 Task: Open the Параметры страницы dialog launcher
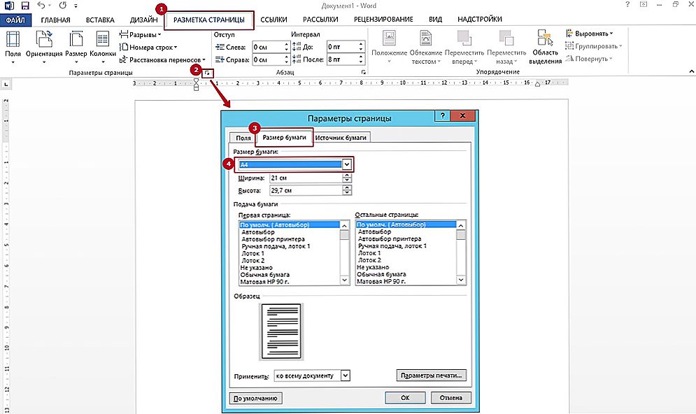pos(207,73)
